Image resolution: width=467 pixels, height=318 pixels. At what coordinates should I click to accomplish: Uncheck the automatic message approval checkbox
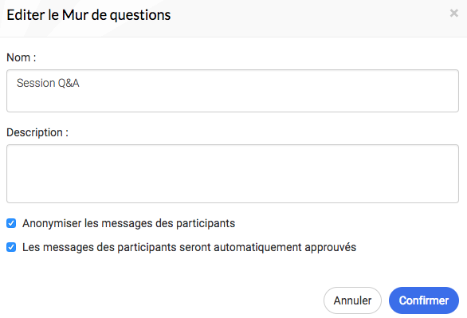click(x=11, y=247)
